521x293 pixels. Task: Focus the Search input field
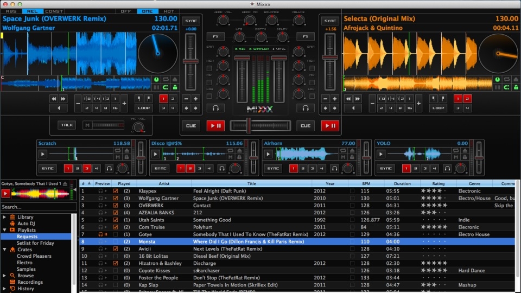point(39,207)
